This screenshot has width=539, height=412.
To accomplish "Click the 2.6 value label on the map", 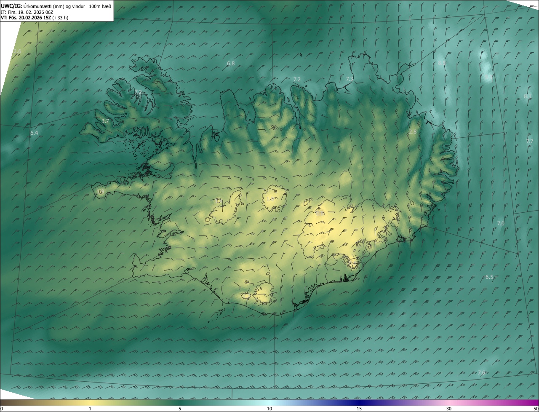I will 17,51.
